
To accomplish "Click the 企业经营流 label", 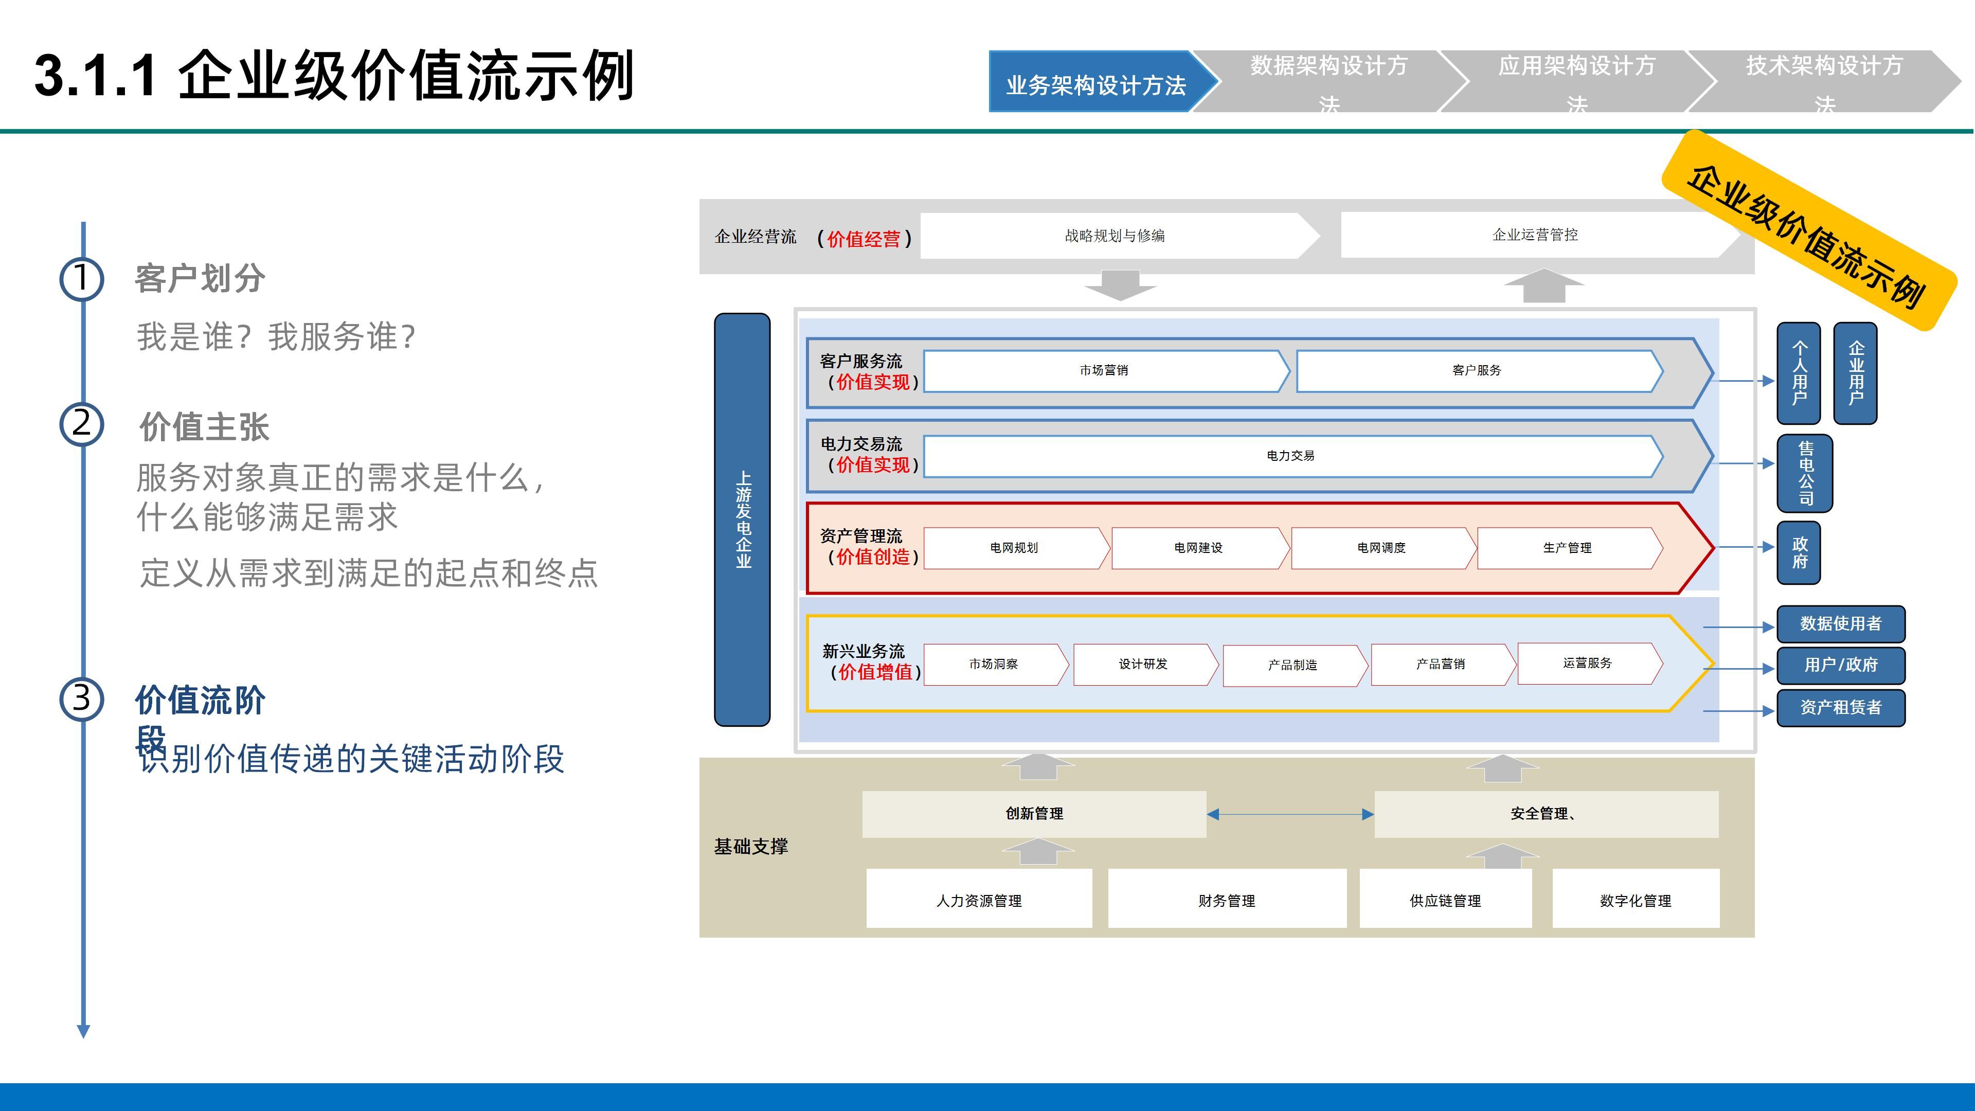I will tap(755, 237).
